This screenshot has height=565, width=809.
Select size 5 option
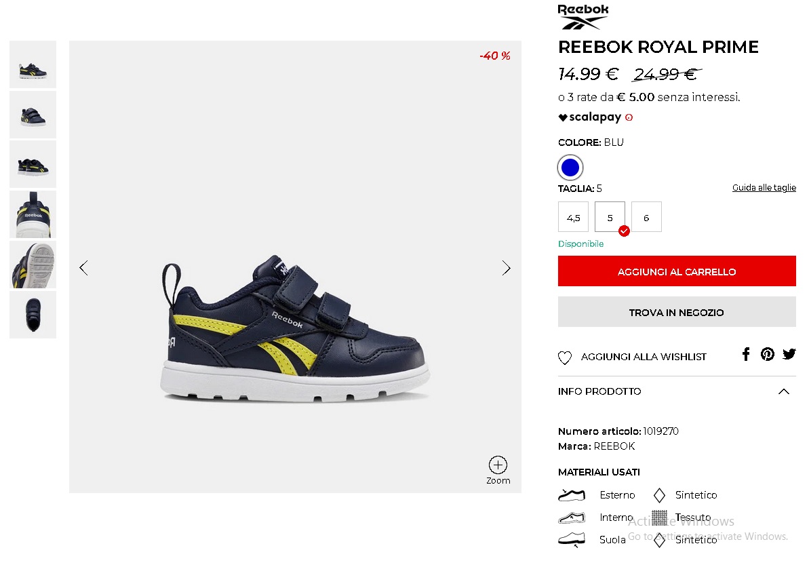(610, 217)
